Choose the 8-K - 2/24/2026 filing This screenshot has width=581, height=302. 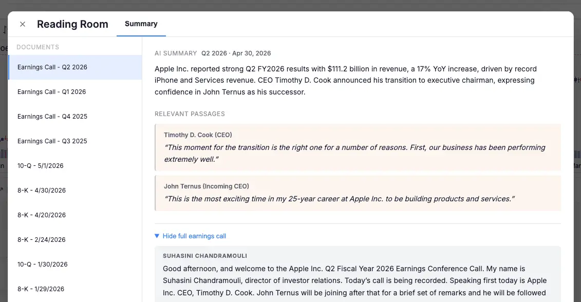point(75,240)
